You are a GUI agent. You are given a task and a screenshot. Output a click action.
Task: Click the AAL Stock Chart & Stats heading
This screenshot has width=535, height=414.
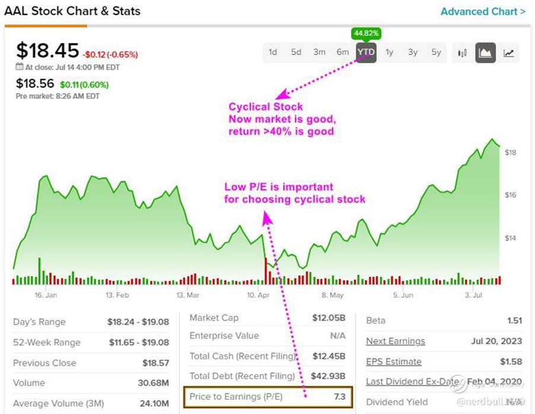(x=72, y=11)
